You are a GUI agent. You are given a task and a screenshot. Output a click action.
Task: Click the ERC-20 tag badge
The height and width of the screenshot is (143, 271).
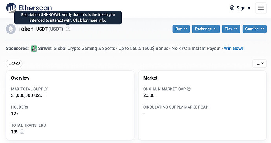point(14,63)
